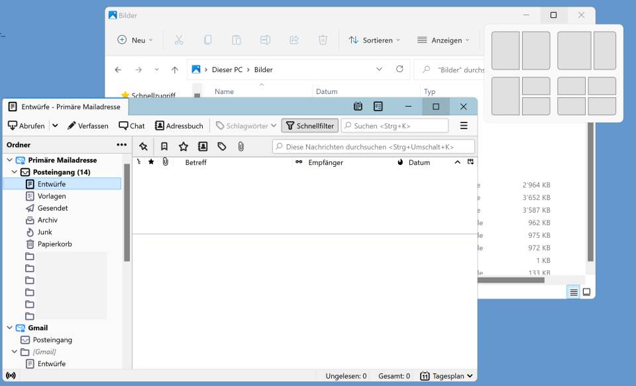Toggle the starred messages filter
This screenshot has height=386, width=636.
[184, 146]
